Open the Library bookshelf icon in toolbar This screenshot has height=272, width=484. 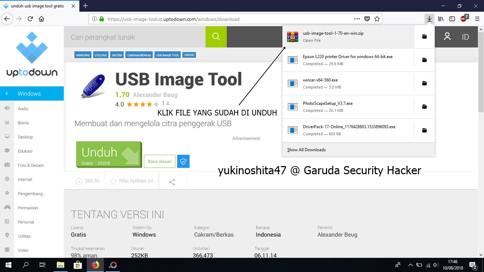click(x=440, y=19)
